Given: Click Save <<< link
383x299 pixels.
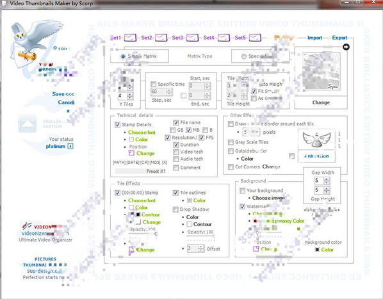Looking at the screenshot, I should pos(63,94).
